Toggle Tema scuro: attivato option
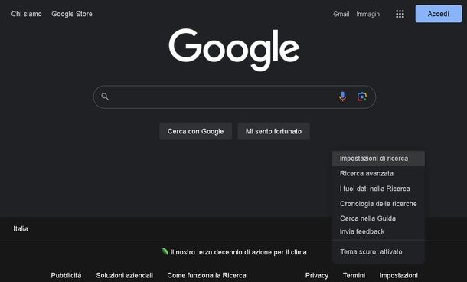467x282 pixels. click(378, 251)
